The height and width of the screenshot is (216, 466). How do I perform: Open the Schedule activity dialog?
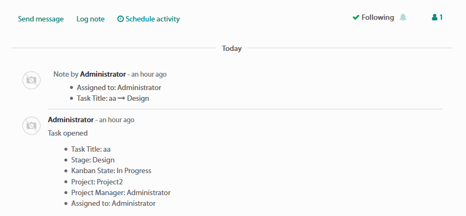point(152,19)
